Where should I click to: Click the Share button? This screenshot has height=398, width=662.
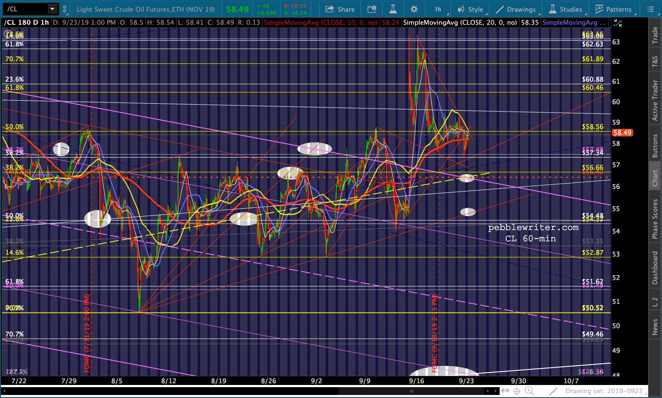[340, 9]
